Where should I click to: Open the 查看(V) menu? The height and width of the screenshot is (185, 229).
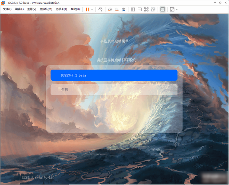pos(32,9)
